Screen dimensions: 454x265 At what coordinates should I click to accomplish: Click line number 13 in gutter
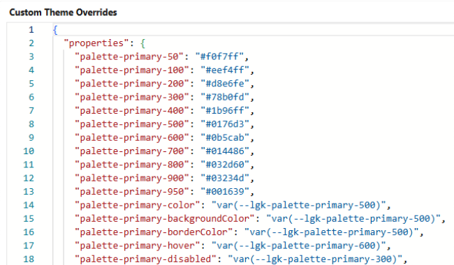pos(29,192)
